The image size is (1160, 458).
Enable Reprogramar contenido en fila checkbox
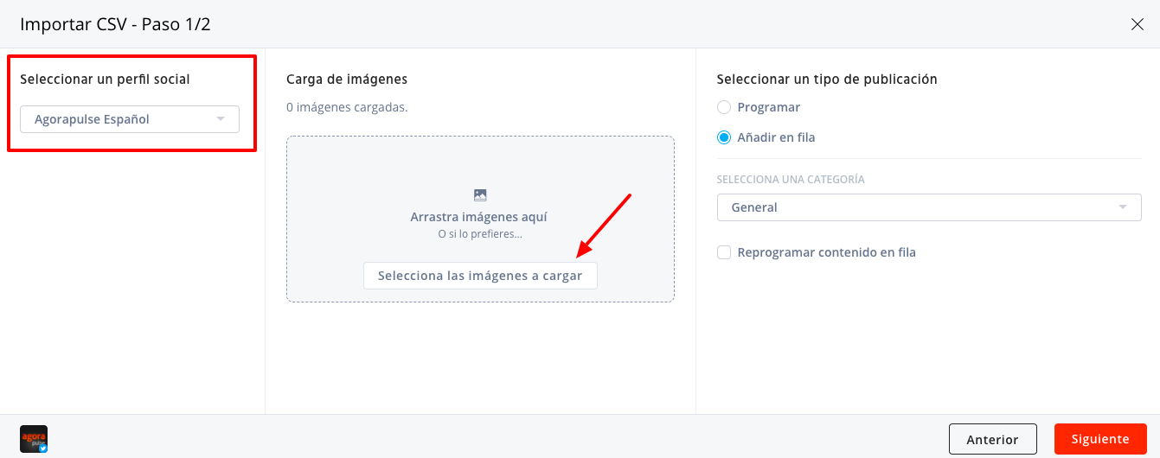coord(724,252)
